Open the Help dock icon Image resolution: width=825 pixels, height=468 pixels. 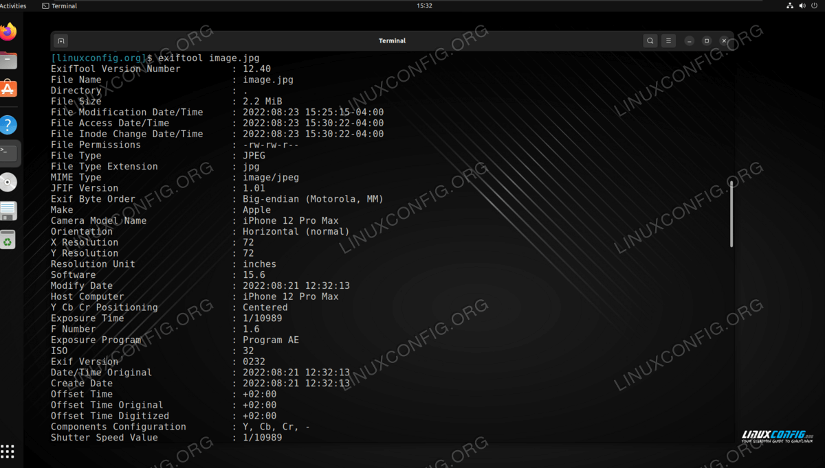tap(8, 125)
